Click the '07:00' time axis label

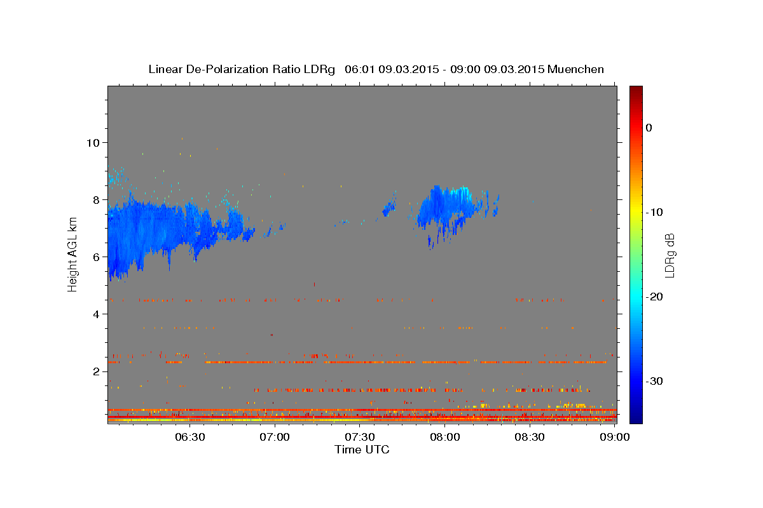click(x=275, y=437)
